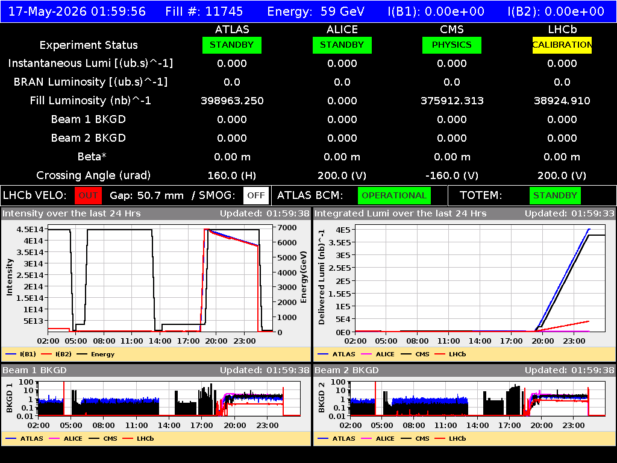The width and height of the screenshot is (617, 463).
Task: Click the SMOG OFF indicator
Action: [256, 196]
